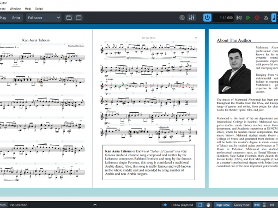Enable the spreads page arrangement
The height and width of the screenshot is (208, 278).
pos(257,205)
